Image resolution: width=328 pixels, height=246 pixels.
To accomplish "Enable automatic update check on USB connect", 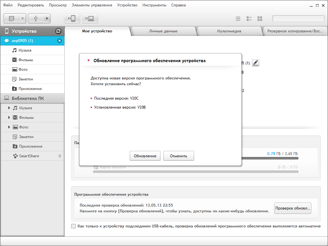I will 74,226.
